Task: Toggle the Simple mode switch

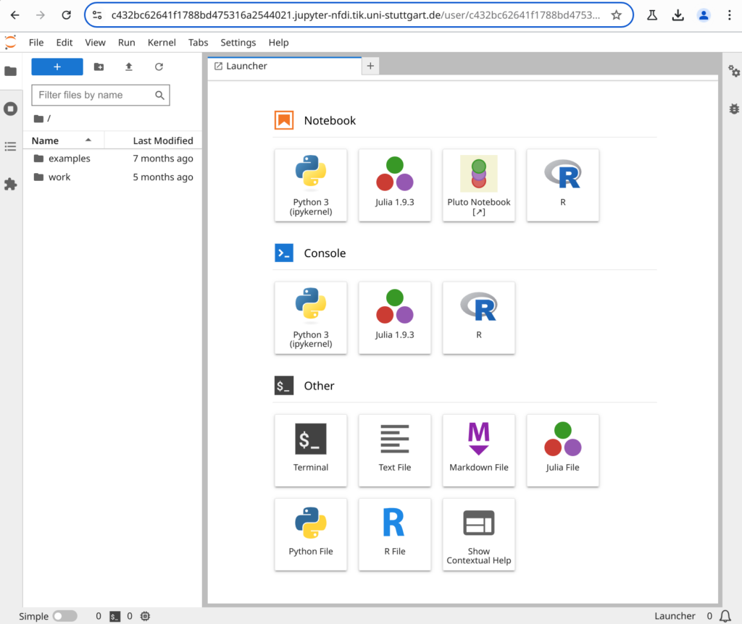Action: point(64,616)
